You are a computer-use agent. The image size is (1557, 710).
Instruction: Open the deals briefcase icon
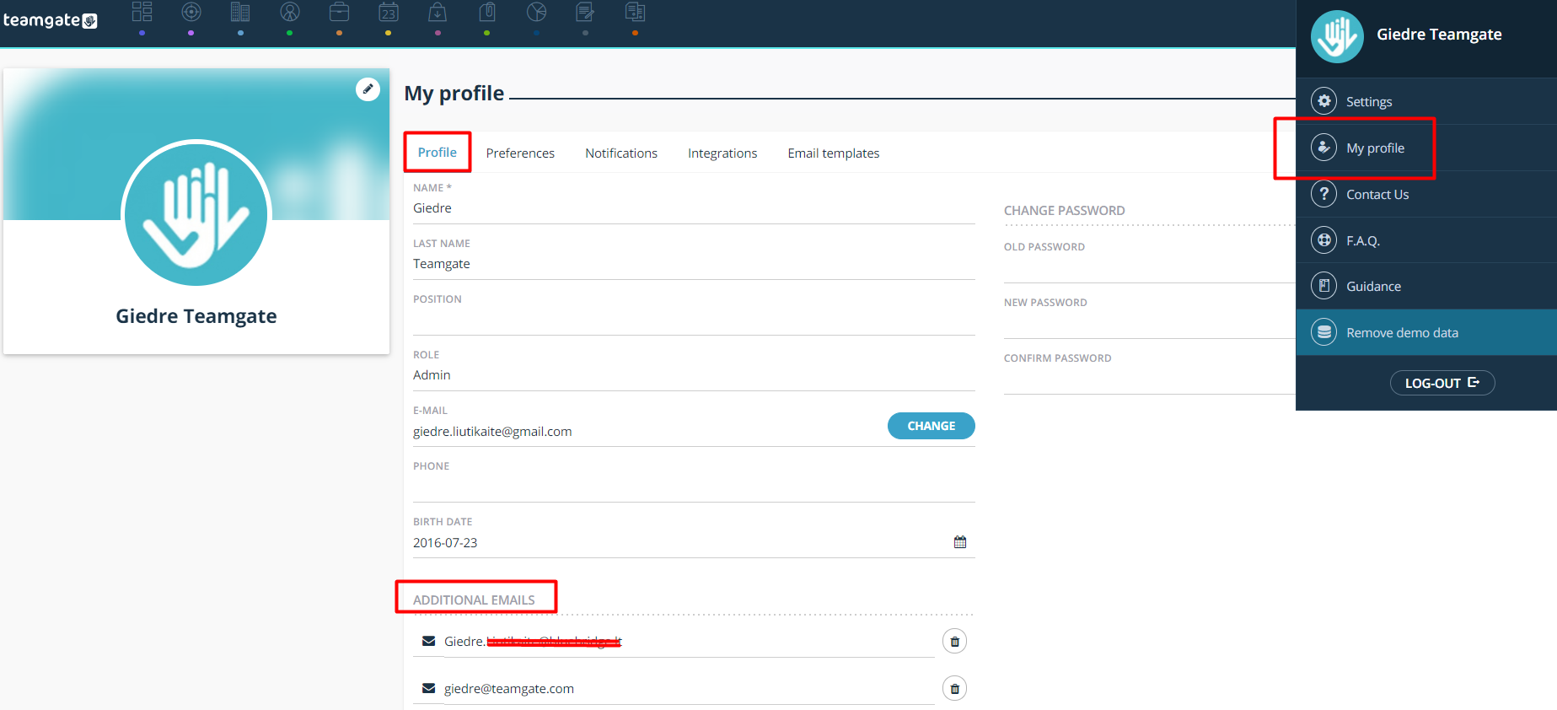pos(339,12)
